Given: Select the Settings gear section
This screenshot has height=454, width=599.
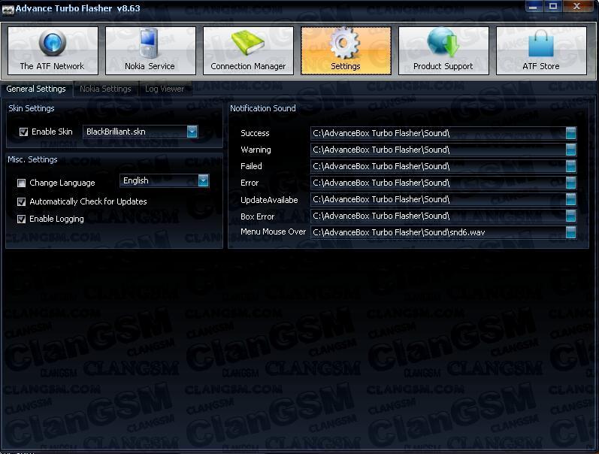Looking at the screenshot, I should (x=346, y=50).
